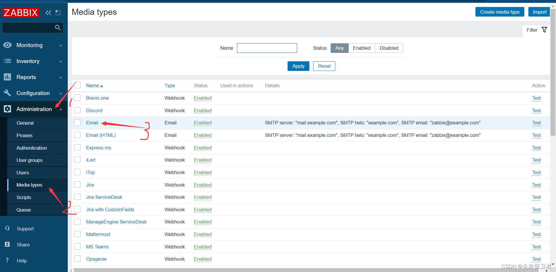Open the Proxies submenu item
The image size is (556, 272).
tap(38, 135)
